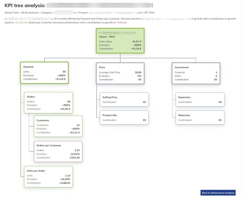
Task: Click Expansion Contribution €0
Action: 220,102
